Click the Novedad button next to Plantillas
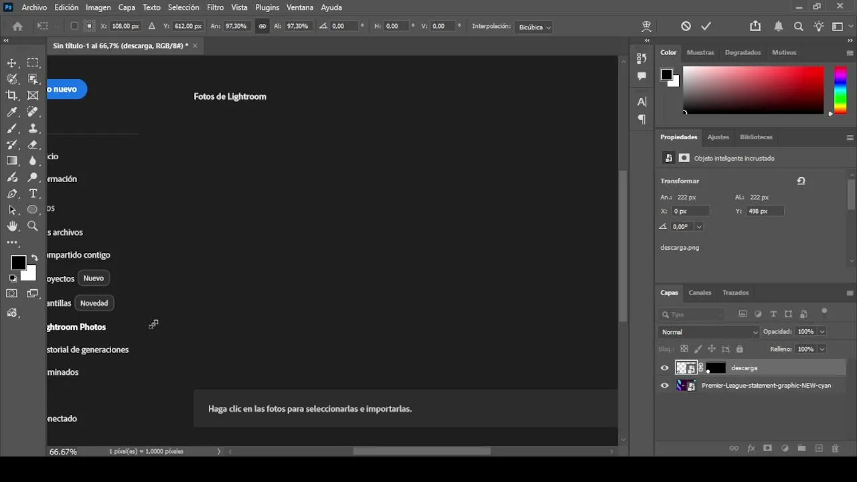 pyautogui.click(x=94, y=303)
